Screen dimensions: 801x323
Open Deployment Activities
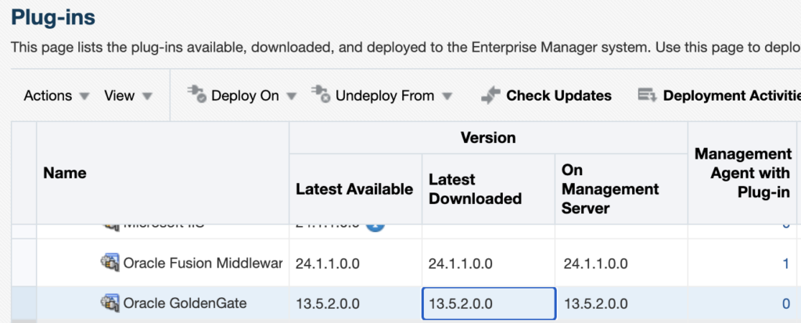point(720,95)
